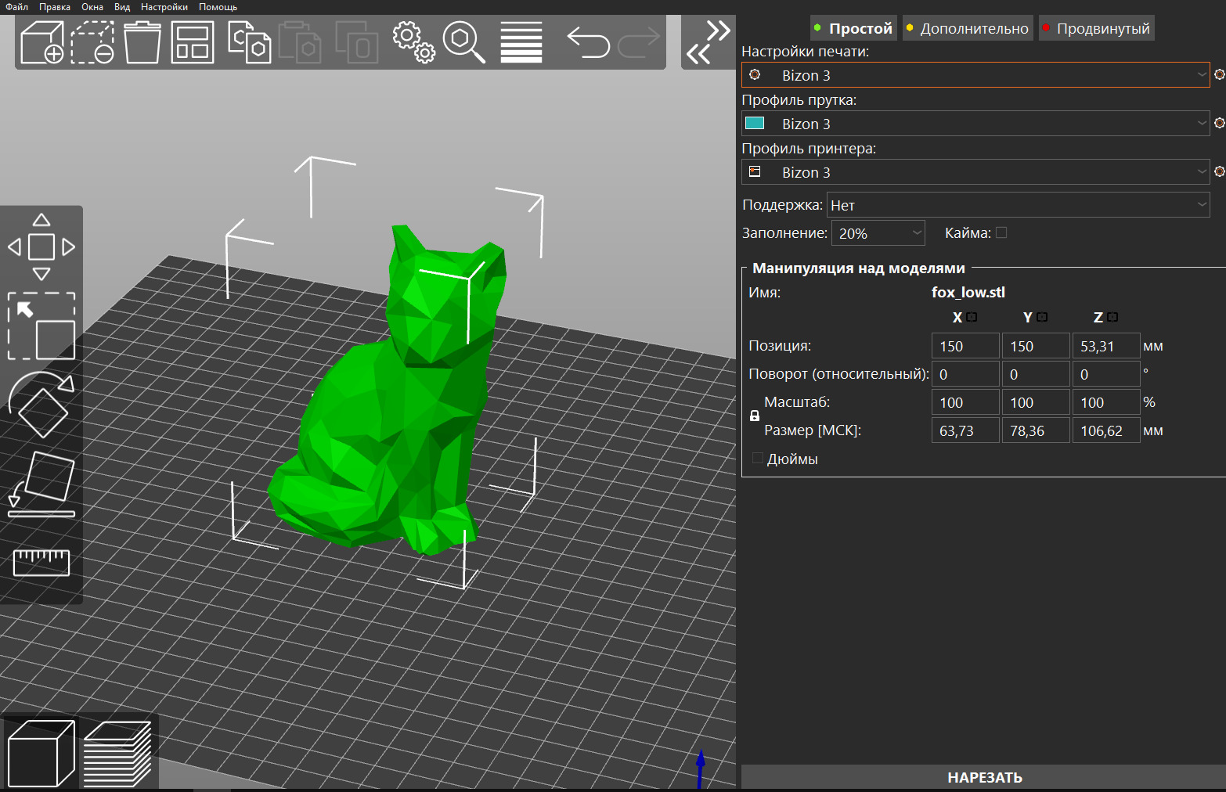
Task: Switch to the Дополнительно mode
Action: 968,29
